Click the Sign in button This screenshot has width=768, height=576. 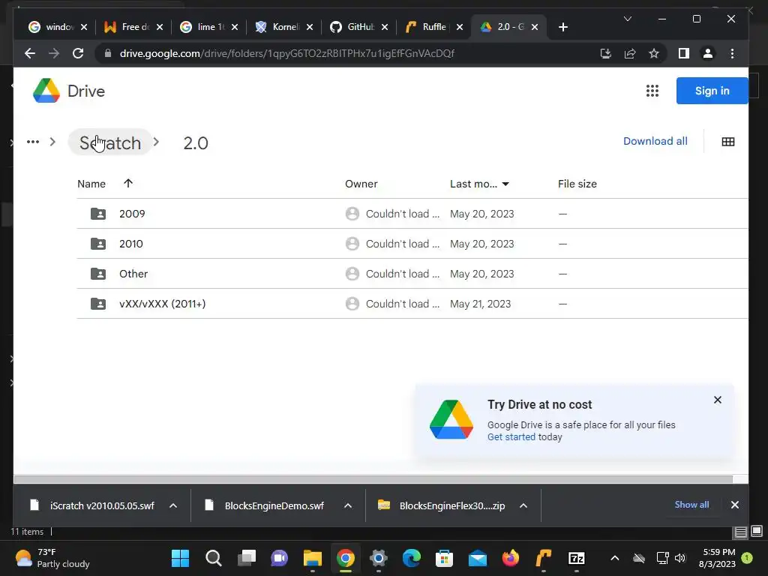click(712, 91)
